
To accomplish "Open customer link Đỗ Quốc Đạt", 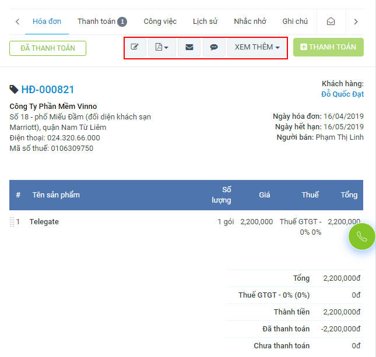I will click(x=342, y=94).
